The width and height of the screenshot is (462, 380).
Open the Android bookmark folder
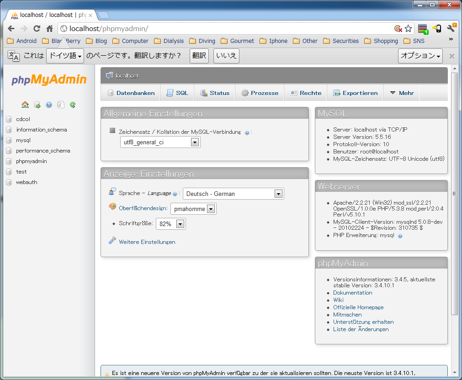click(x=22, y=41)
